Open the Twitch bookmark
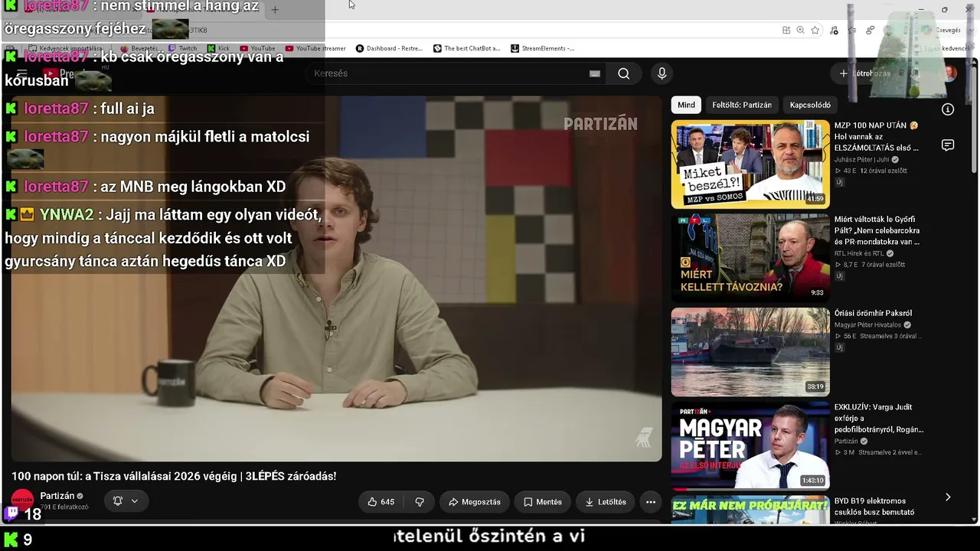Viewport: 980px width, 551px height. [182, 48]
